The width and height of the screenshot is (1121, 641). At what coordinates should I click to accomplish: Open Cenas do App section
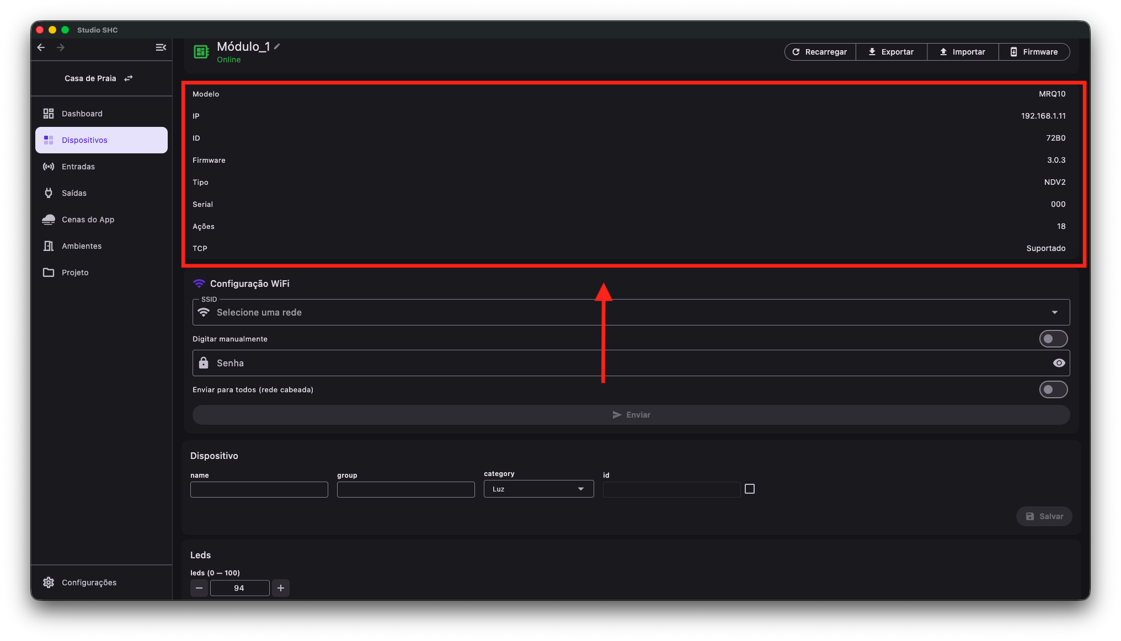click(102, 220)
